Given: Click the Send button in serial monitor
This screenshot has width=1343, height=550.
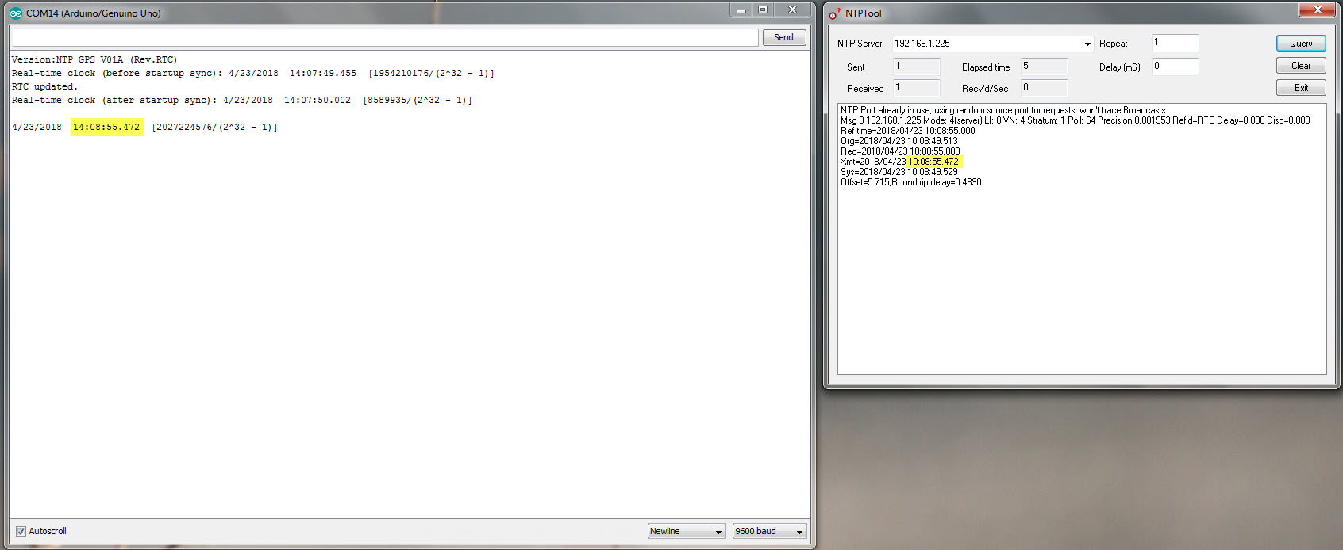Looking at the screenshot, I should click(x=784, y=37).
